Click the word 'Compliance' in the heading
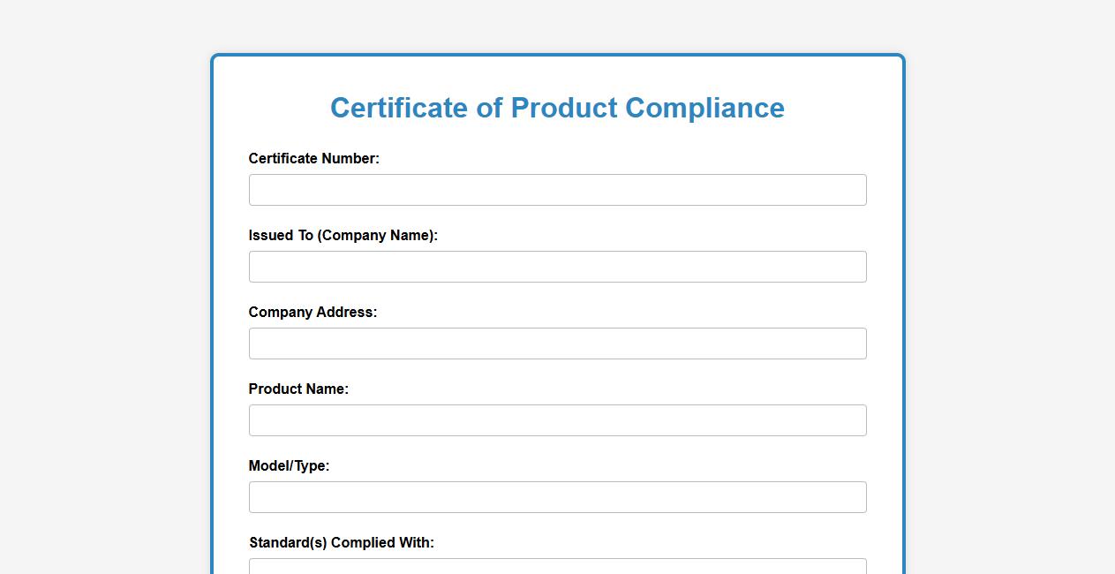 [704, 108]
